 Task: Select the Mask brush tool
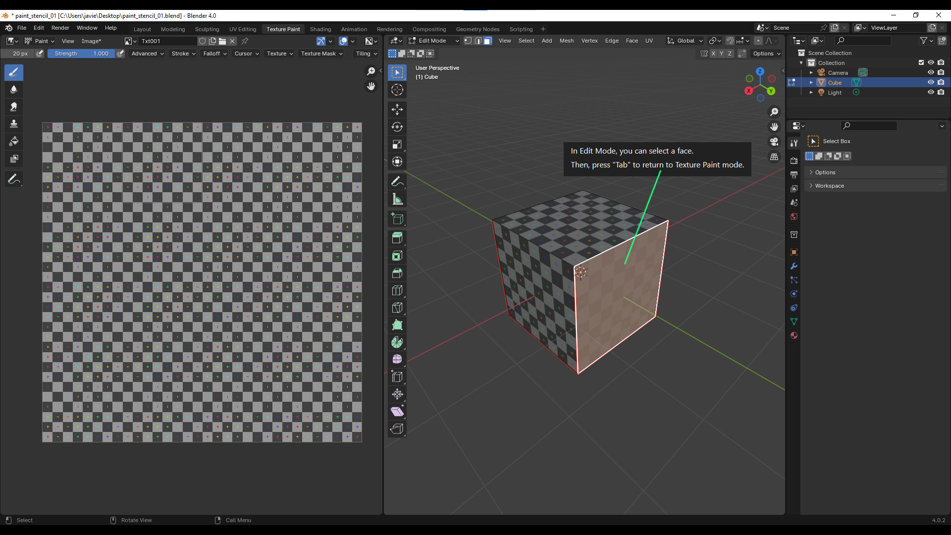point(14,159)
